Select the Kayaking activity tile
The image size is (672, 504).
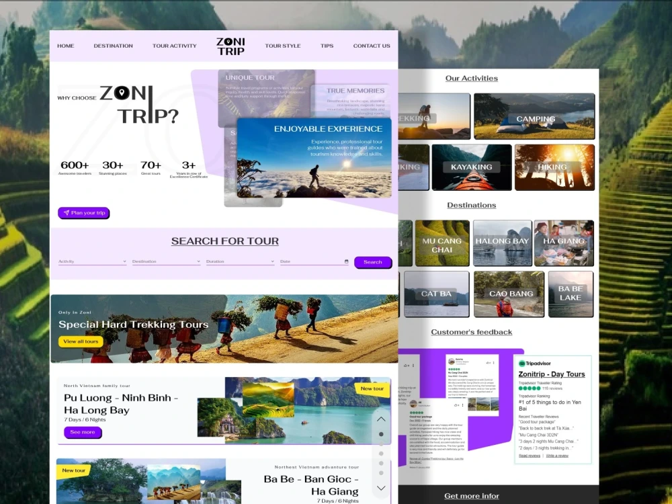point(472,167)
